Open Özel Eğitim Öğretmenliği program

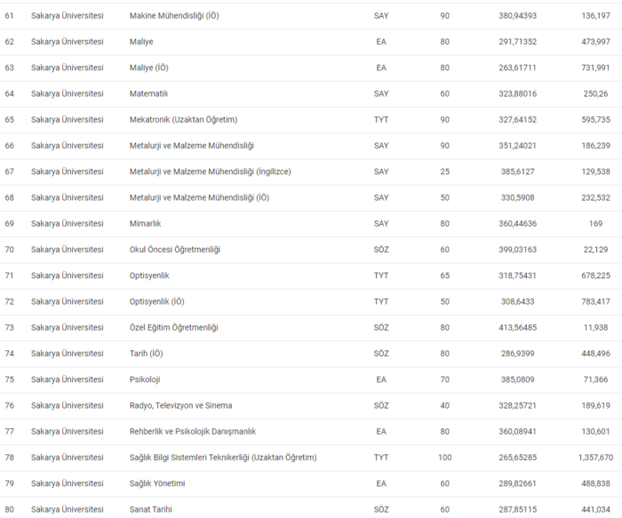pyautogui.click(x=174, y=328)
